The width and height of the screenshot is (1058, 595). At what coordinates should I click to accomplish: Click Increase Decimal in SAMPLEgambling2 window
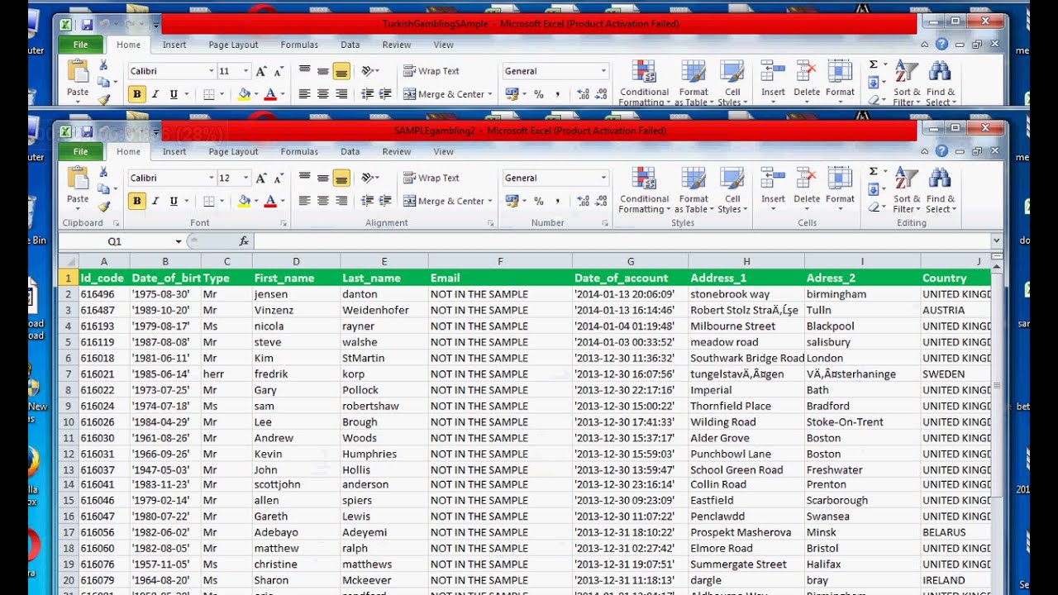[583, 201]
